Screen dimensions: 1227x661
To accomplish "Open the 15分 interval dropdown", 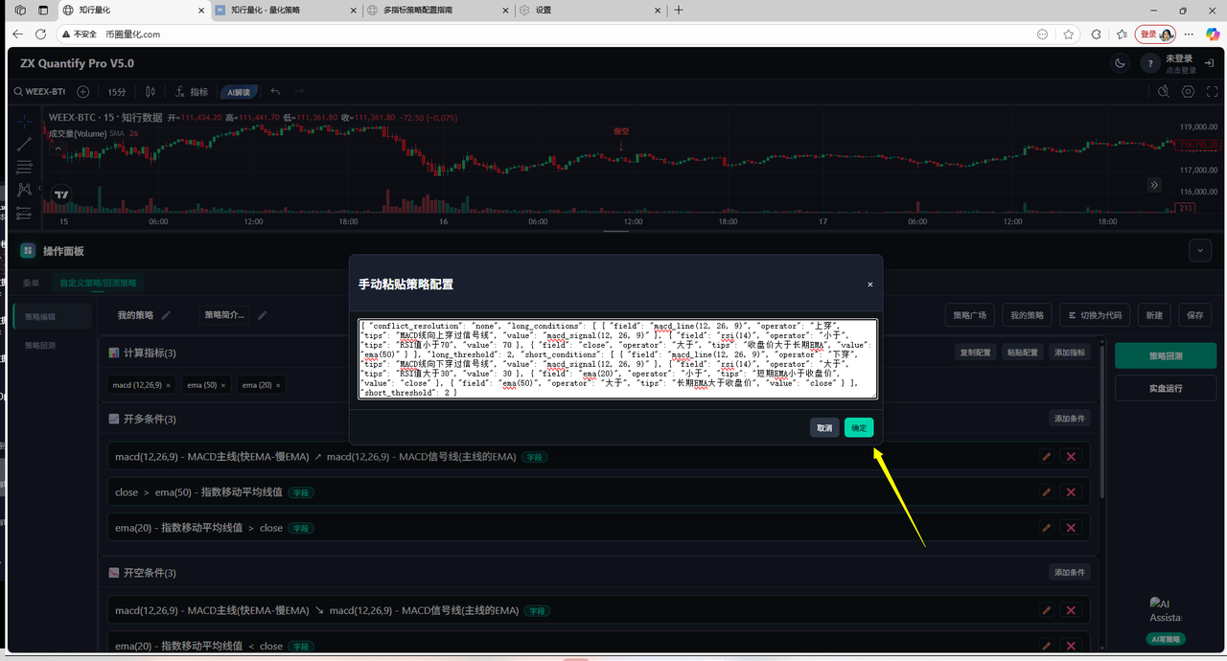I will click(x=117, y=92).
